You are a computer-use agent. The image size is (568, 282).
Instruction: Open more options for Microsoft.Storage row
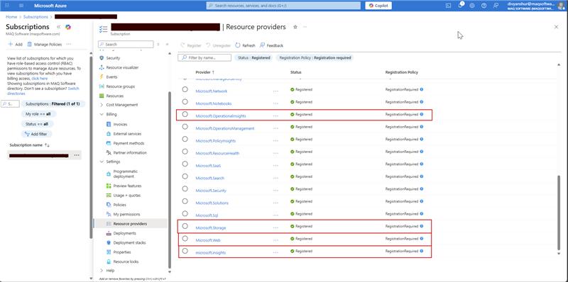pyautogui.click(x=275, y=227)
